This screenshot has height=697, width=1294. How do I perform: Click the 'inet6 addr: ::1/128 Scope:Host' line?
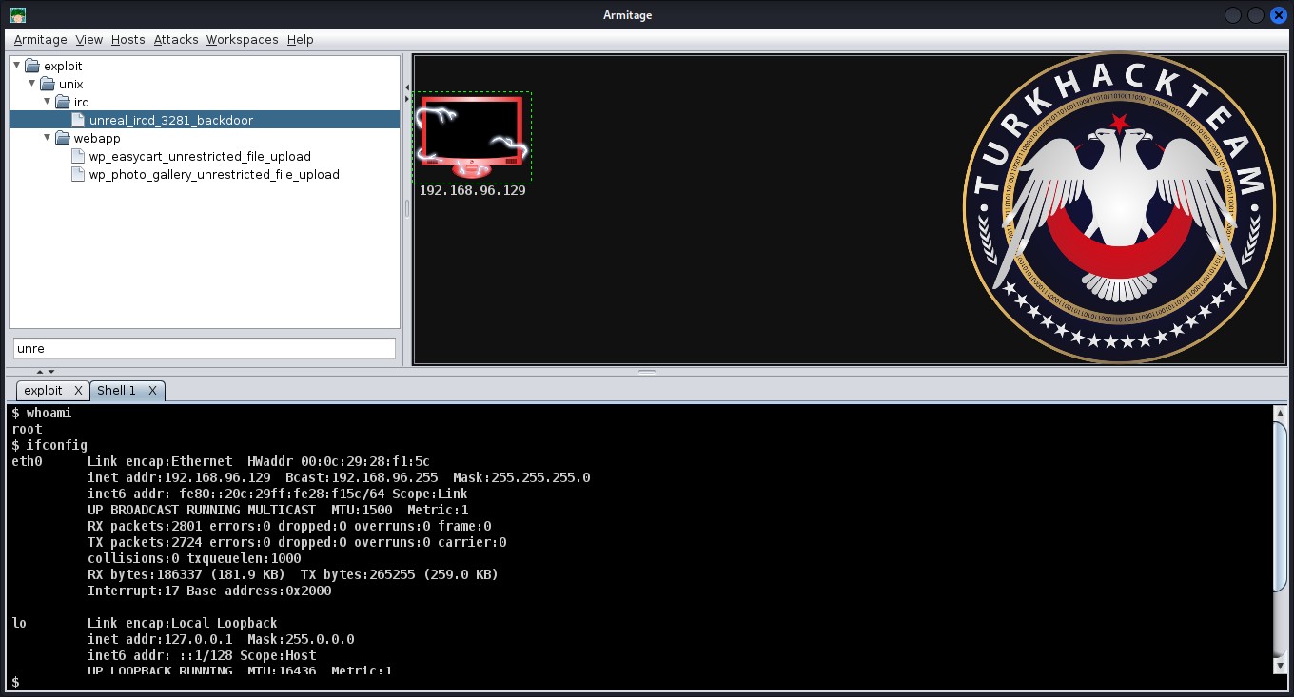point(202,655)
